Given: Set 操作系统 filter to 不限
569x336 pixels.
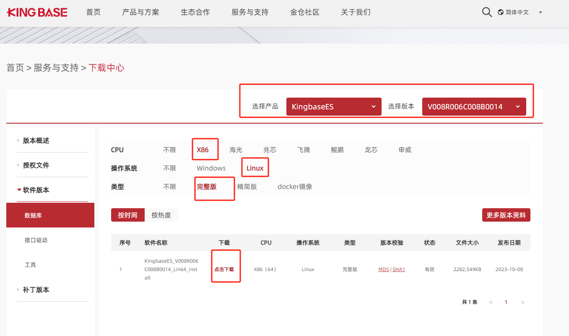Looking at the screenshot, I should click(x=170, y=168).
